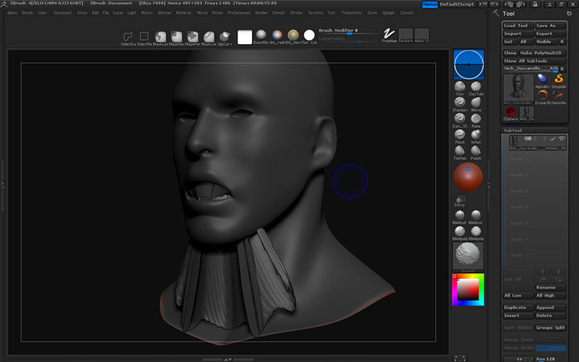Select the SimpleBrush tool icon
The height and width of the screenshot is (362, 579).
pyautogui.click(x=559, y=79)
